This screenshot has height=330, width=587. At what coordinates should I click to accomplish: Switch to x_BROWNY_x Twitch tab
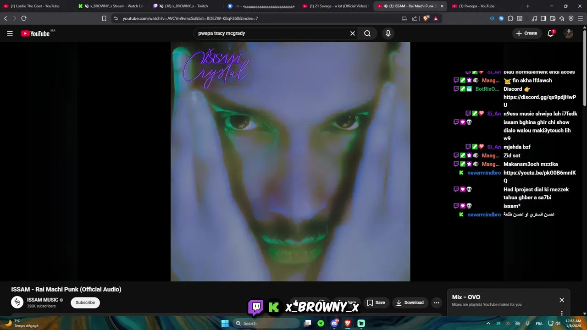[x=186, y=6]
